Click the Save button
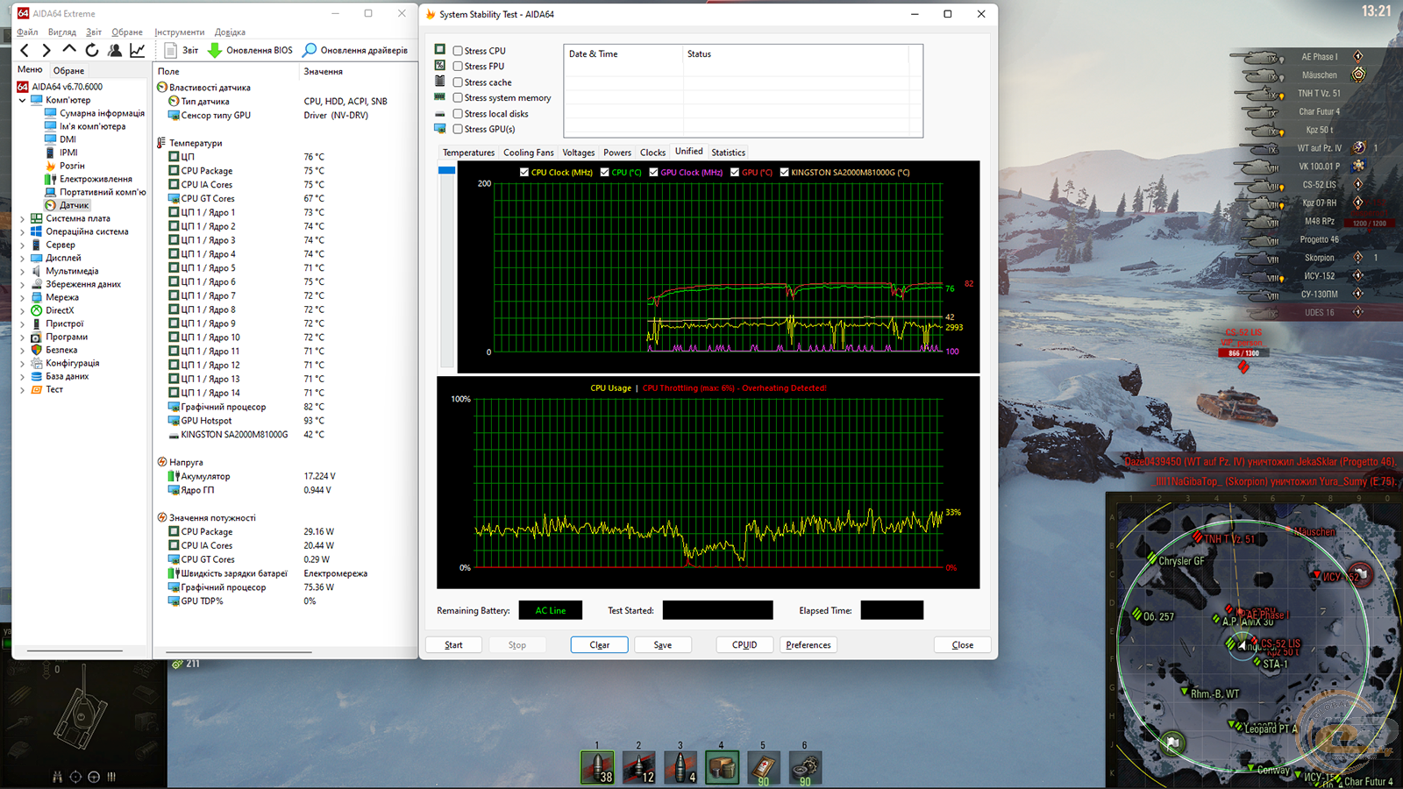Image resolution: width=1403 pixels, height=789 pixels. point(663,645)
